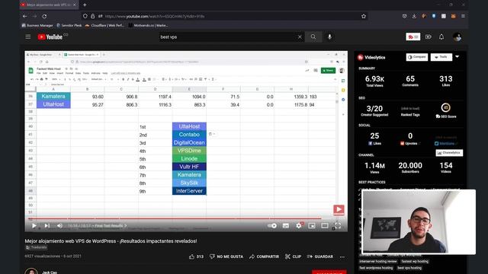This screenshot has height=274, width=488.
Task: Open the Channelytics button
Action: pos(449,153)
